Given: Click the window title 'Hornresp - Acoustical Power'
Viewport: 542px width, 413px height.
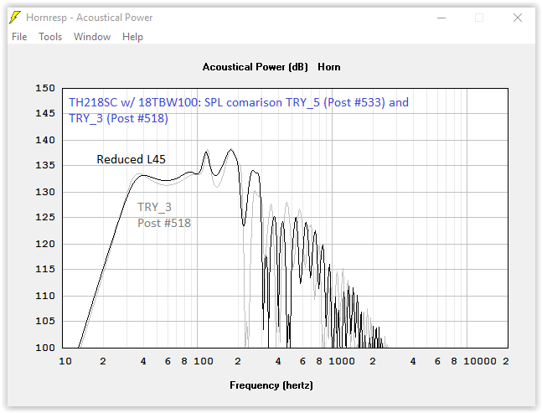Looking at the screenshot, I should click(89, 18).
